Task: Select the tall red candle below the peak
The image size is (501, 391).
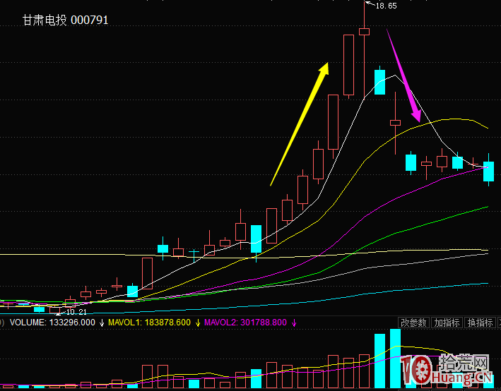Action: [348, 65]
